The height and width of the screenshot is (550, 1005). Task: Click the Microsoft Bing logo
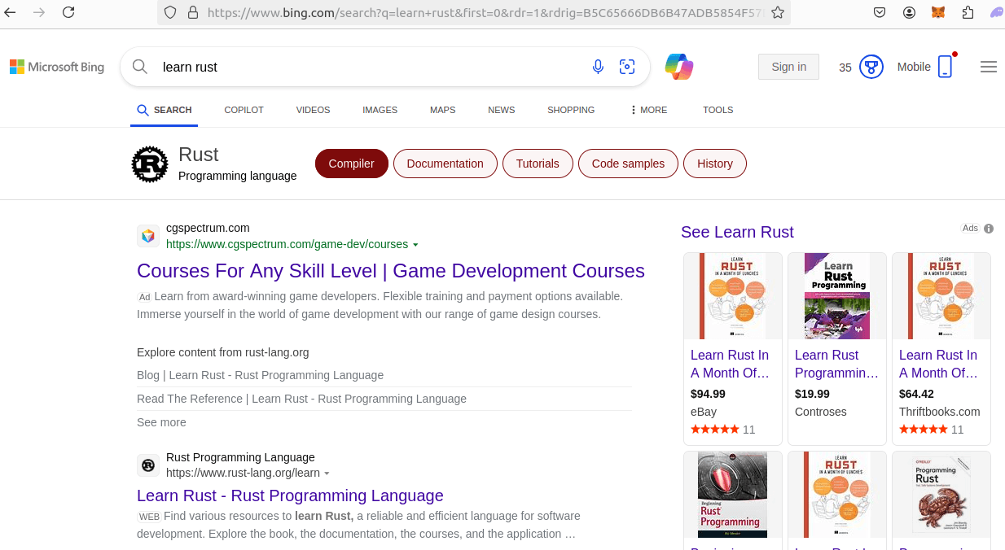click(x=57, y=67)
